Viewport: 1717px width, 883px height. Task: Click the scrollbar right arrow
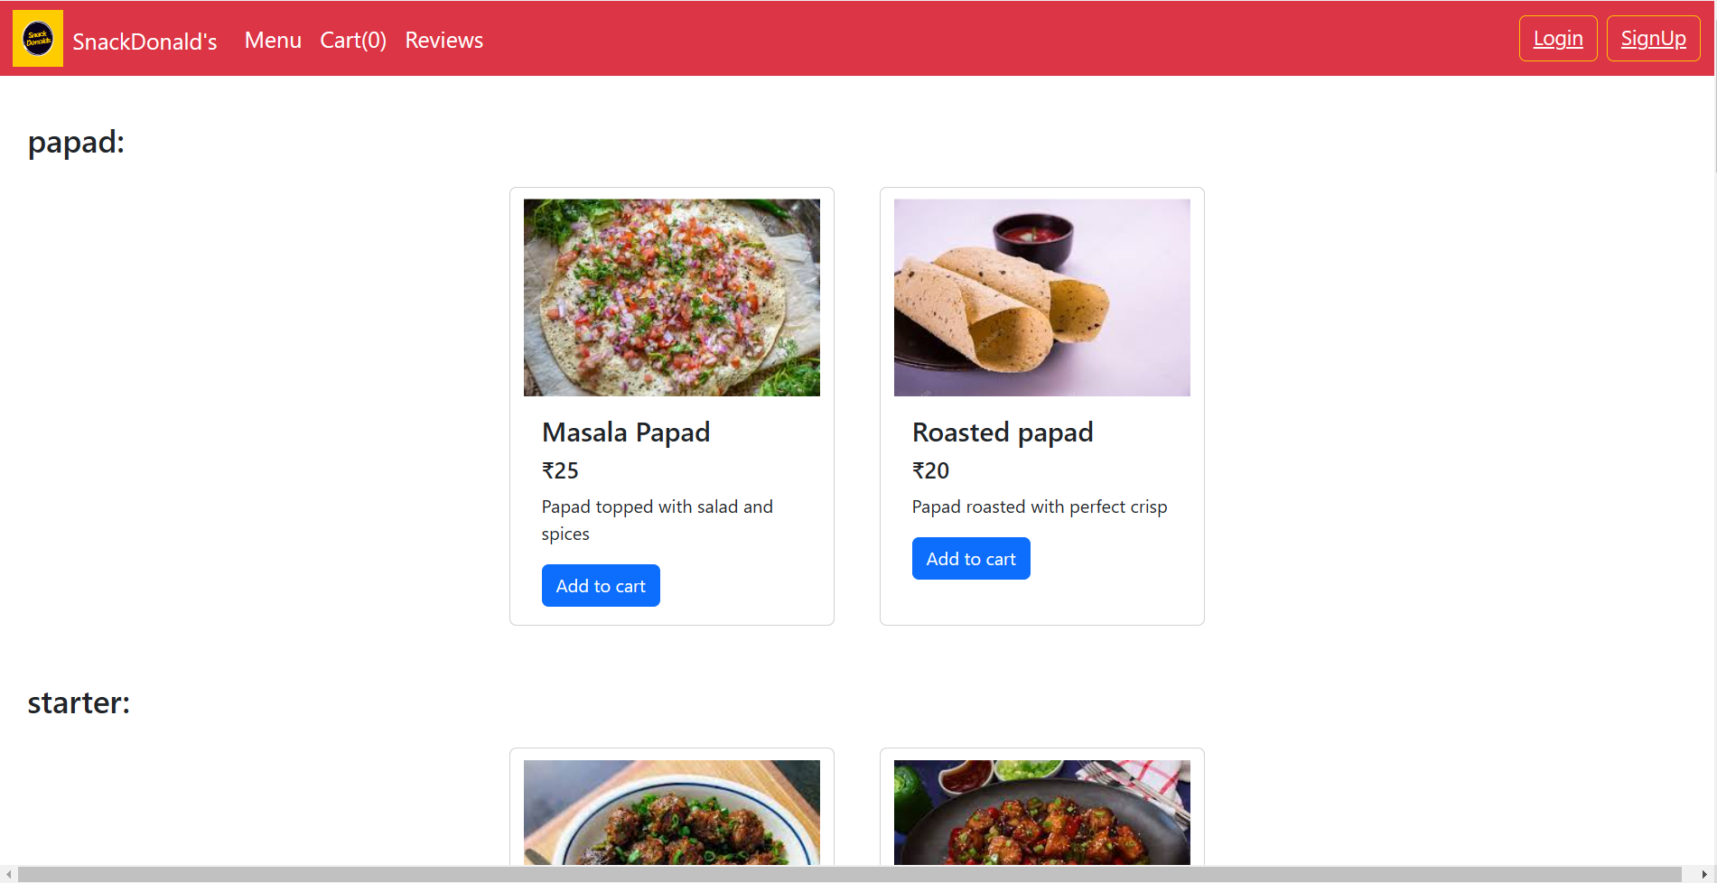click(x=1704, y=874)
